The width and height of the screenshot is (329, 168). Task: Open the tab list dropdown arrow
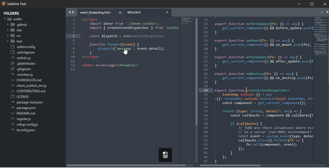[327, 12]
